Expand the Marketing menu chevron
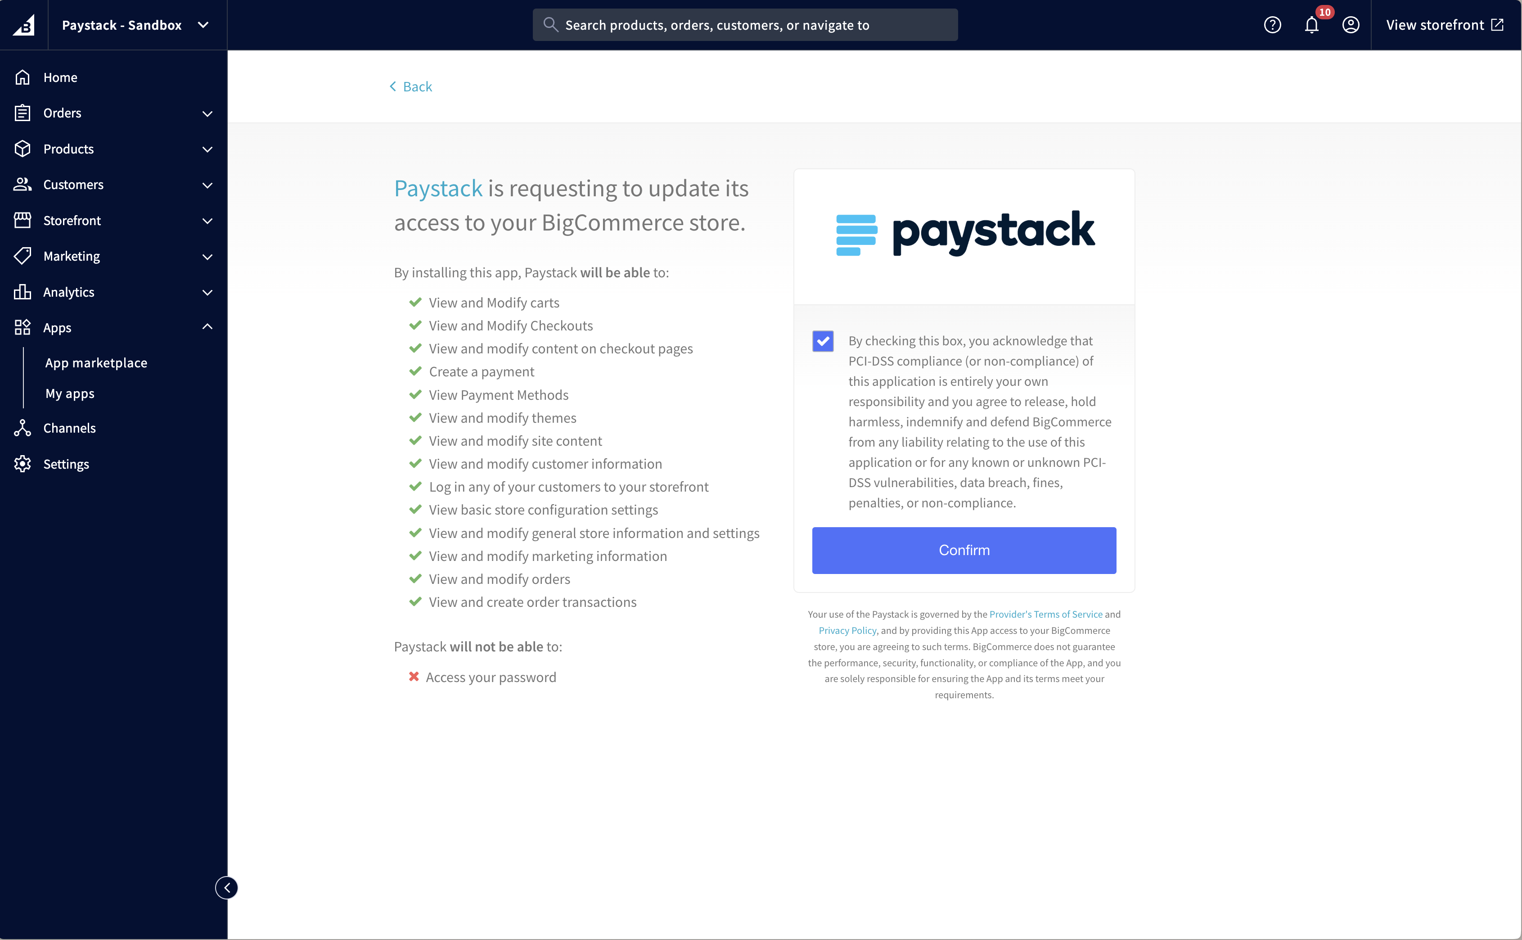This screenshot has height=940, width=1522. (x=207, y=256)
